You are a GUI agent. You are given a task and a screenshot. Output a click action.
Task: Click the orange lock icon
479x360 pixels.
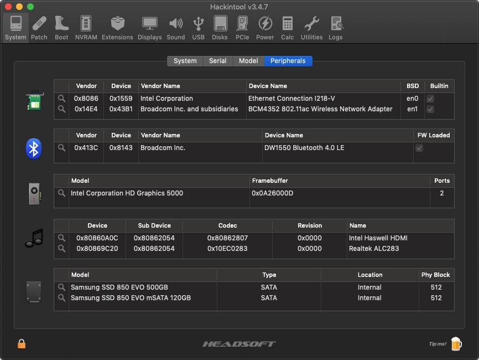[22, 344]
